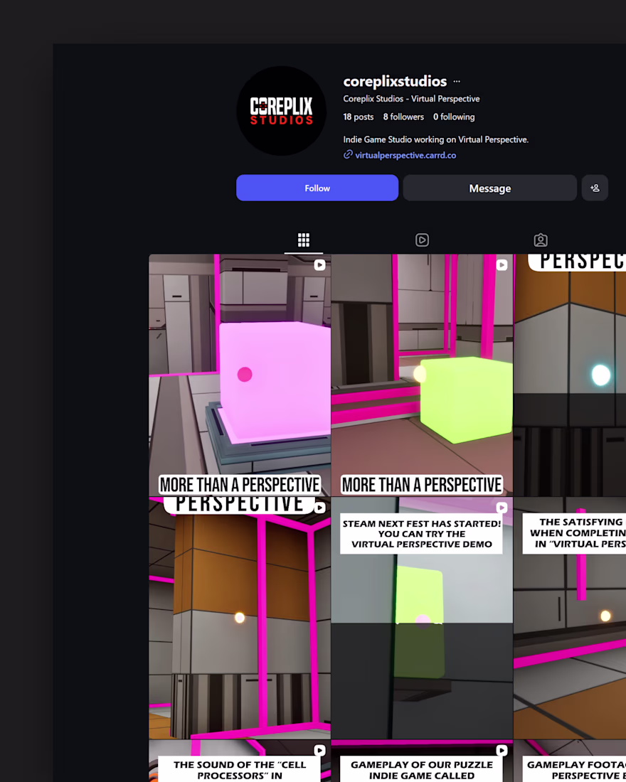Click reel icon on pink cube post
The height and width of the screenshot is (782, 626).
(319, 265)
